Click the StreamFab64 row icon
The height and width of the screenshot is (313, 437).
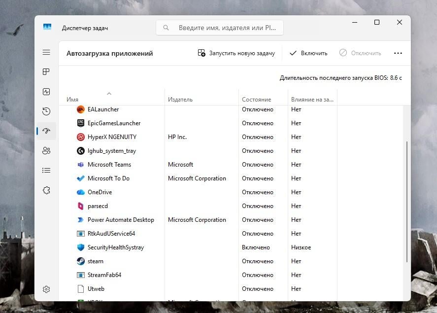click(x=80, y=275)
